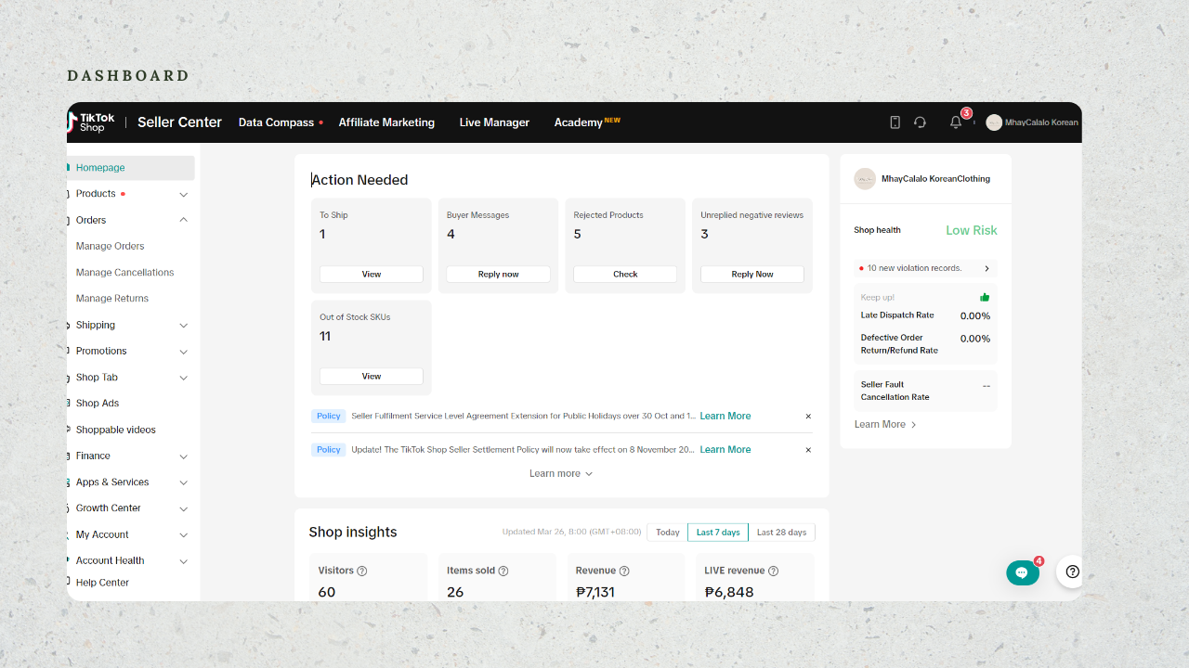Screen dimensions: 1189x668
Task: Click Check under Rejected Products
Action: pos(625,275)
